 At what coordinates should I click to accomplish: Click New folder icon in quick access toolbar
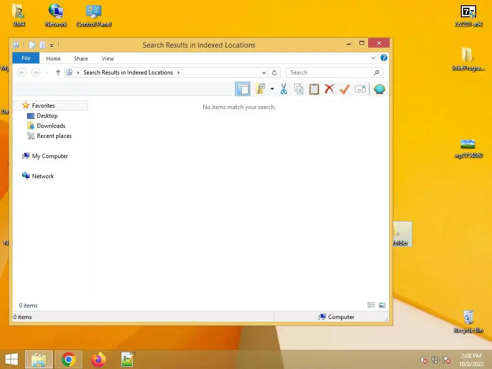tap(42, 45)
